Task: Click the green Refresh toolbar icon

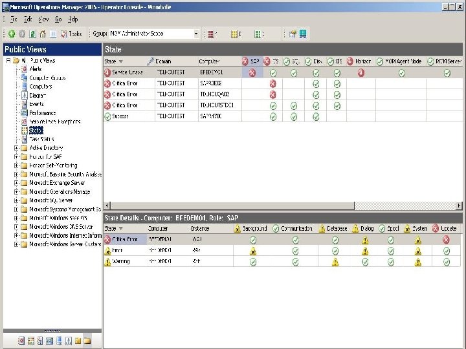Action: coord(33,34)
